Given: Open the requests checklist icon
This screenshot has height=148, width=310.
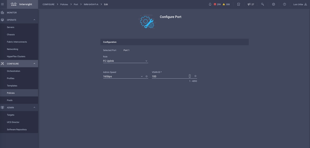Looking at the screenshot, I should coord(239,4).
